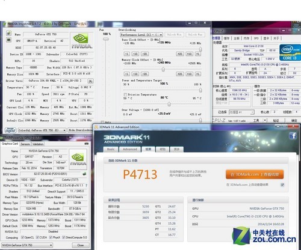Click the Unlock Max button
The height and width of the screenshot is (250, 301).
195,34
